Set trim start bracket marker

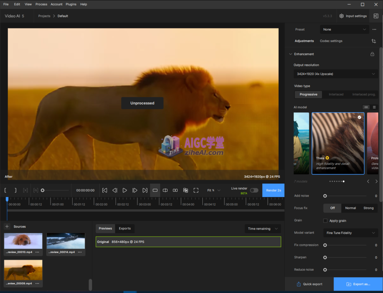(5, 190)
